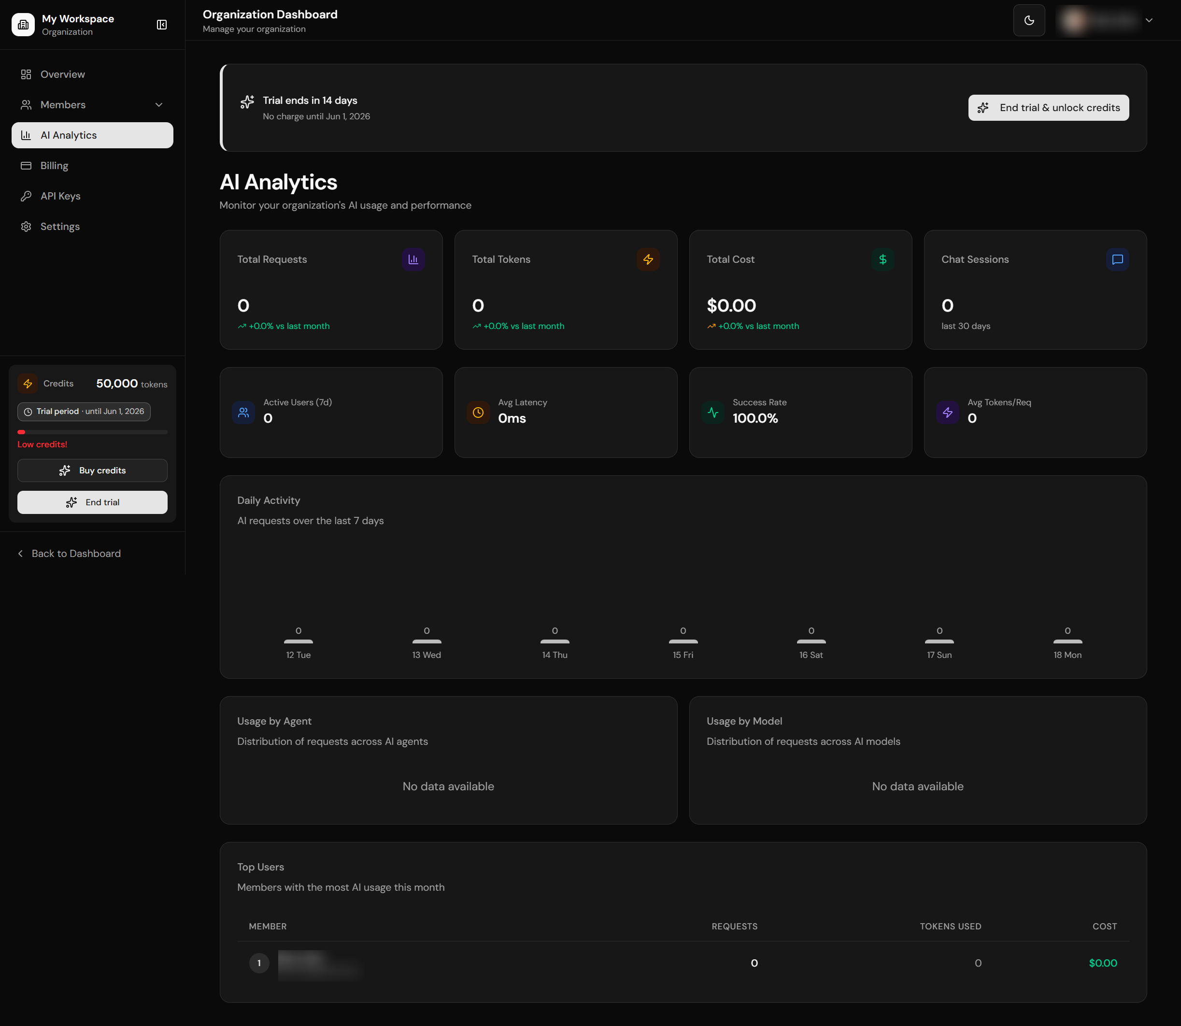Click the Organization Dashboard header title

(x=270, y=14)
